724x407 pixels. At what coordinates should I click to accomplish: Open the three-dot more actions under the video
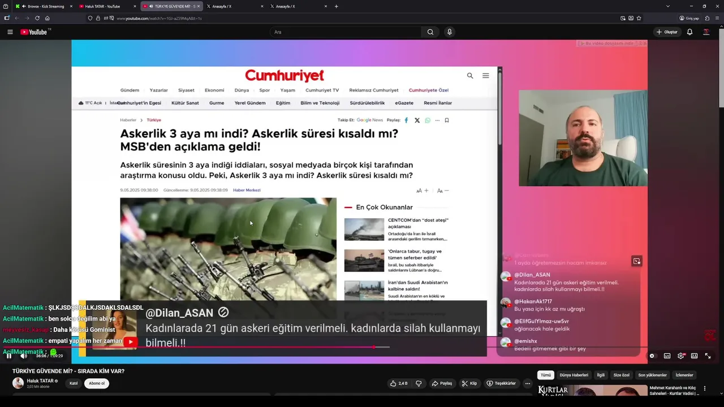(x=527, y=383)
